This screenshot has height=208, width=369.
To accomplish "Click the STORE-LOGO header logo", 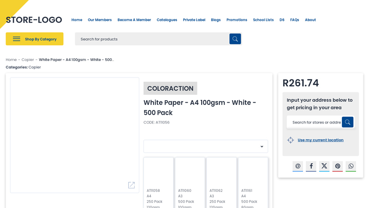I will [x=34, y=20].
